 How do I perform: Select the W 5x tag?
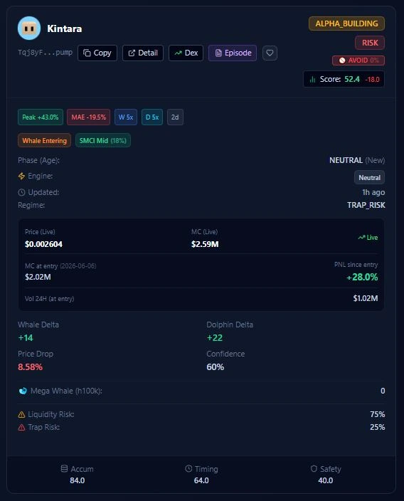126,117
